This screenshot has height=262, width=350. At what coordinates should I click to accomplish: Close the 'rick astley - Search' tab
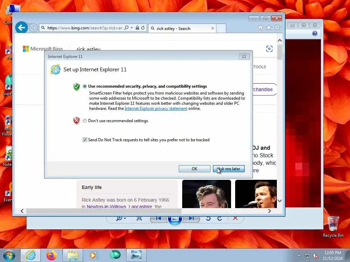pos(213,28)
